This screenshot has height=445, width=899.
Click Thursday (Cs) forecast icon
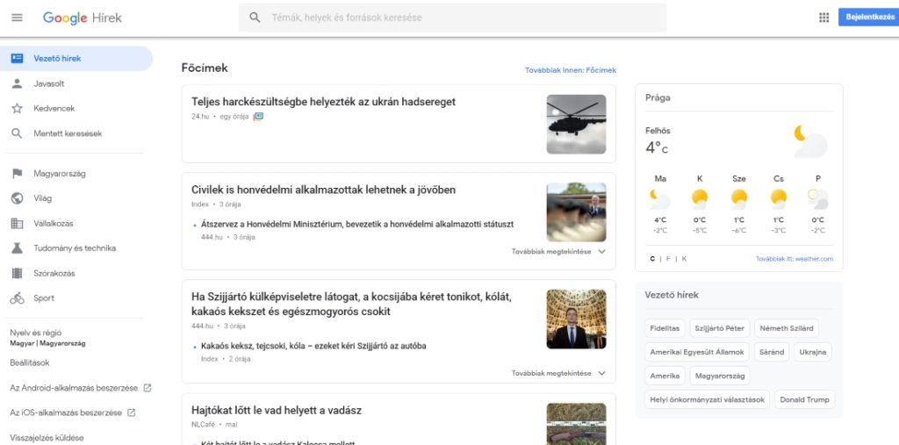pyautogui.click(x=779, y=199)
